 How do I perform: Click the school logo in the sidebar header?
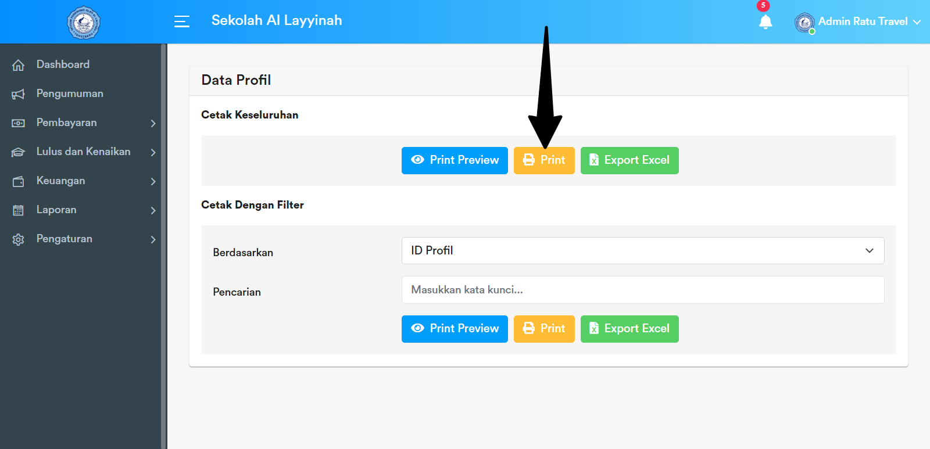[83, 23]
